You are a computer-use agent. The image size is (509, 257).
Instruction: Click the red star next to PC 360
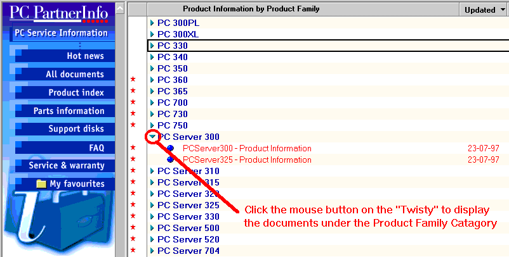(133, 80)
